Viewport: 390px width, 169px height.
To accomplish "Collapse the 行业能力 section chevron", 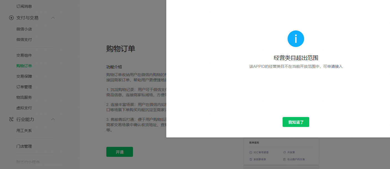I will coord(53,119).
